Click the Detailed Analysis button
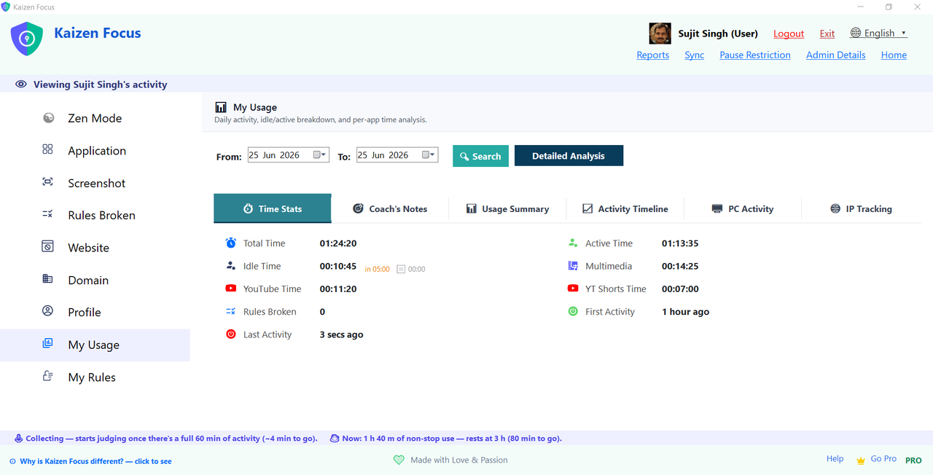Image resolution: width=933 pixels, height=475 pixels. pos(569,156)
